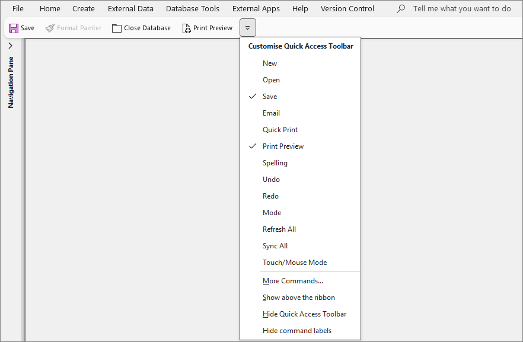Click the Format Painter brush icon
This screenshot has width=523, height=342.
tap(50, 28)
